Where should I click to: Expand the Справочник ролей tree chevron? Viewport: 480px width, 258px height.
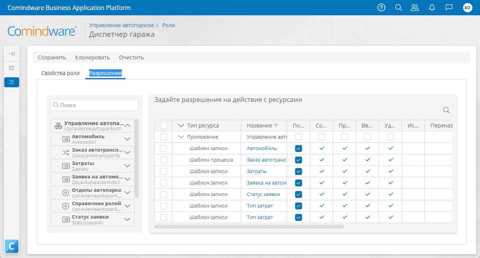(x=128, y=206)
